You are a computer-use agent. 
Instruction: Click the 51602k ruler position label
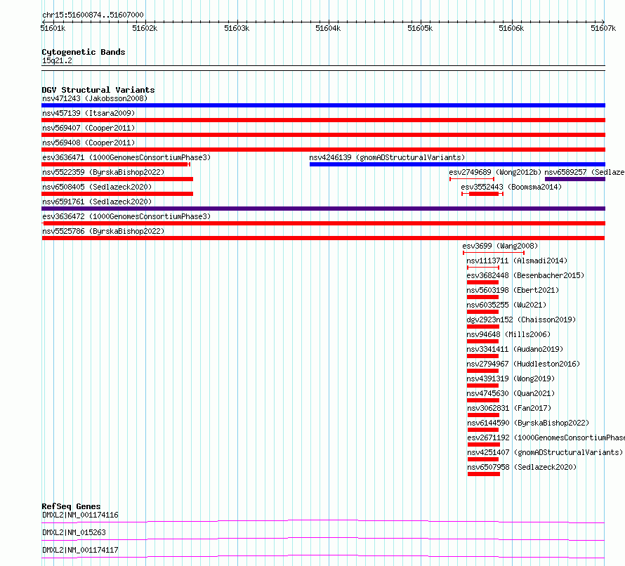[x=145, y=28]
